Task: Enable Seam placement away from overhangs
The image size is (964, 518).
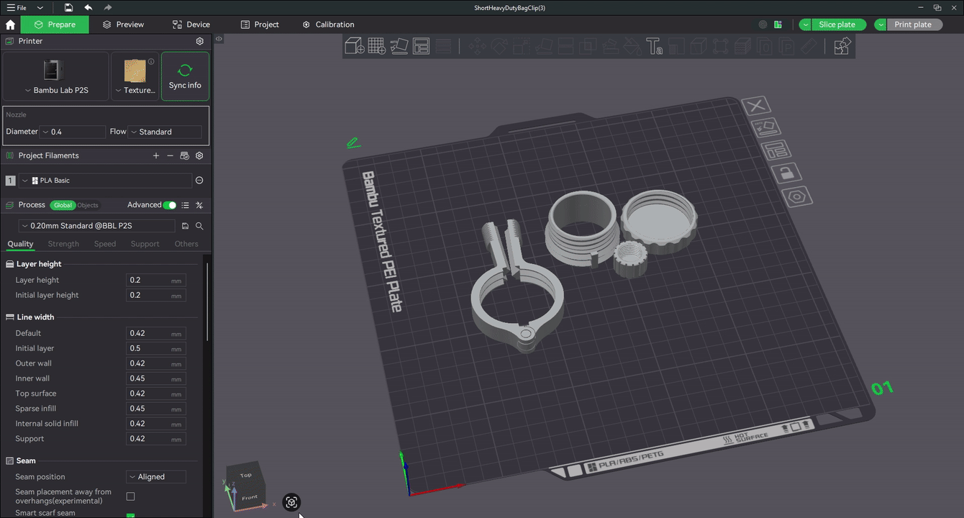Action: click(x=130, y=496)
